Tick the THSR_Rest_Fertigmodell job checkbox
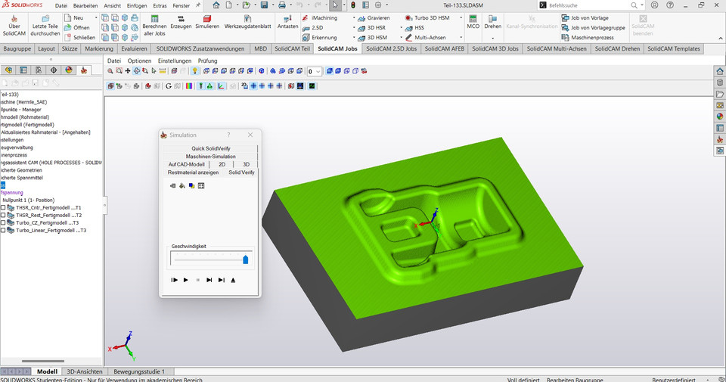The height and width of the screenshot is (382, 726). coord(3,216)
